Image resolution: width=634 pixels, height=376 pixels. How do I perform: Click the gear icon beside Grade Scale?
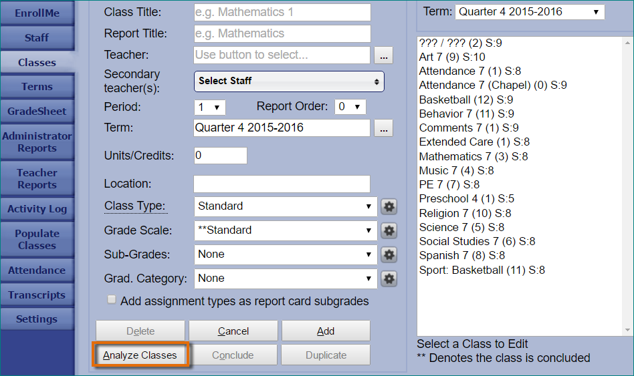click(x=389, y=230)
